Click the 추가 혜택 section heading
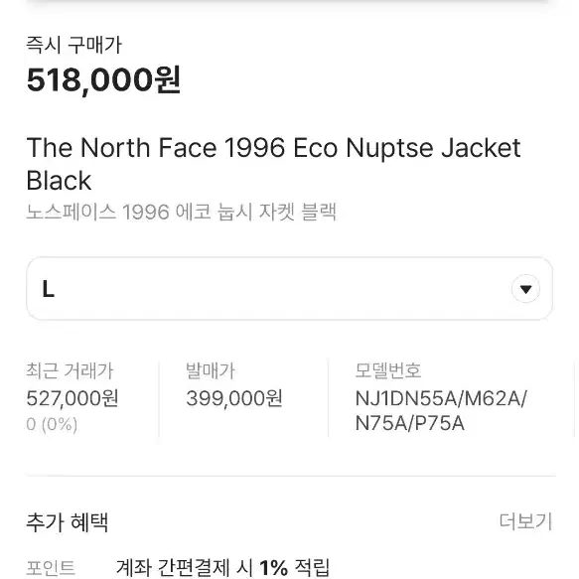 (x=68, y=522)
